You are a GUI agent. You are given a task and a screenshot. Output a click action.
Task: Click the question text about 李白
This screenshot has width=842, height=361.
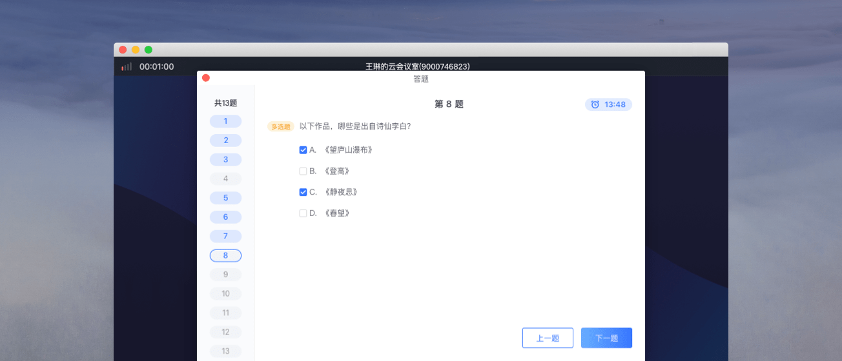tap(355, 126)
